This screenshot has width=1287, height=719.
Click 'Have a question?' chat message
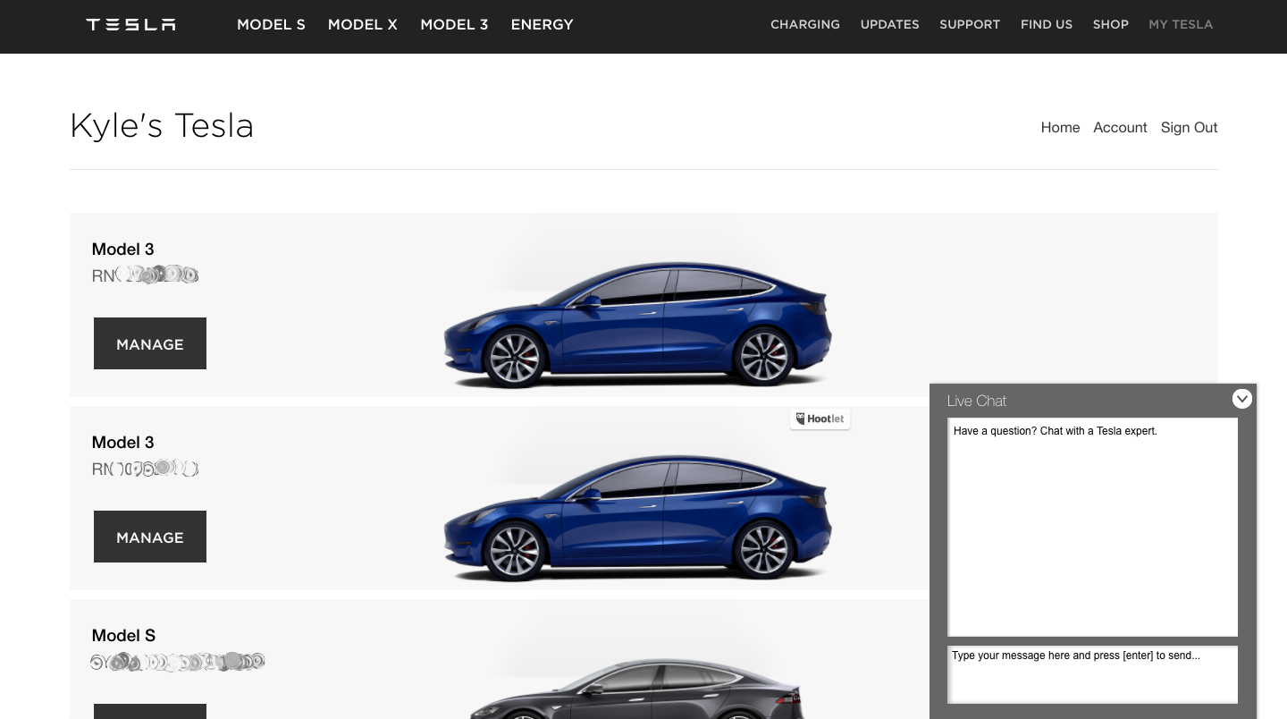(x=1056, y=431)
